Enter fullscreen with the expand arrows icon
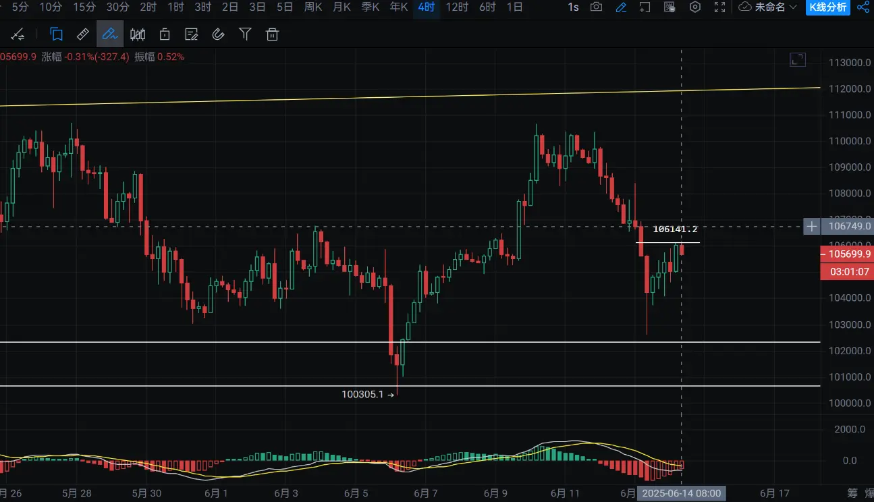The width and height of the screenshot is (874, 502). (719, 7)
